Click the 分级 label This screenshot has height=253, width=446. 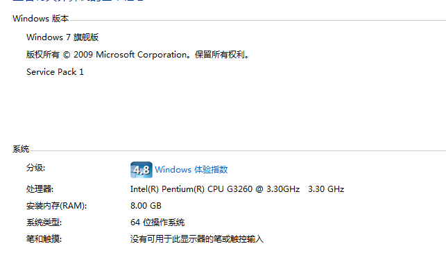(x=36, y=168)
